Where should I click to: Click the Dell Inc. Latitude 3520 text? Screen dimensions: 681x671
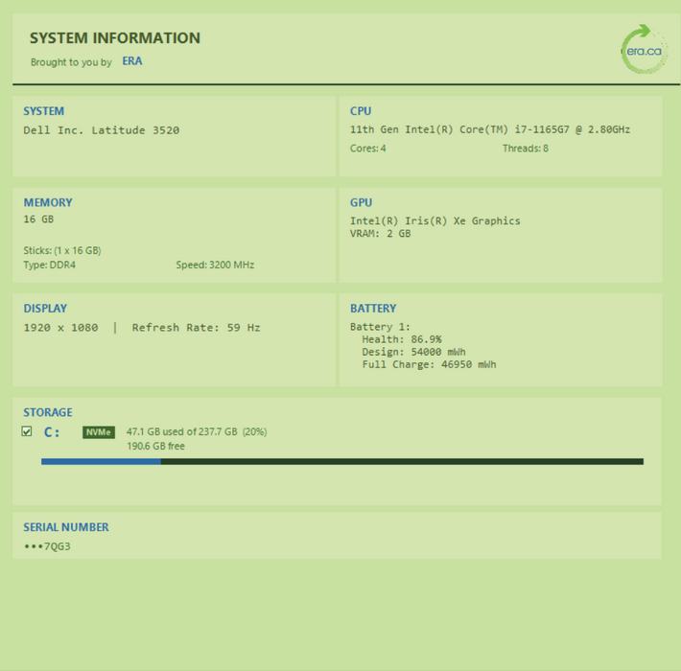pos(101,130)
